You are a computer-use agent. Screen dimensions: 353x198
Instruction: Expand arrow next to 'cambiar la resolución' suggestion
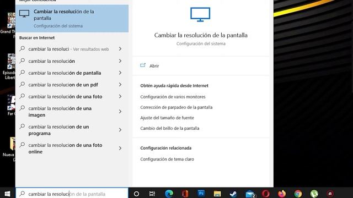point(120,61)
